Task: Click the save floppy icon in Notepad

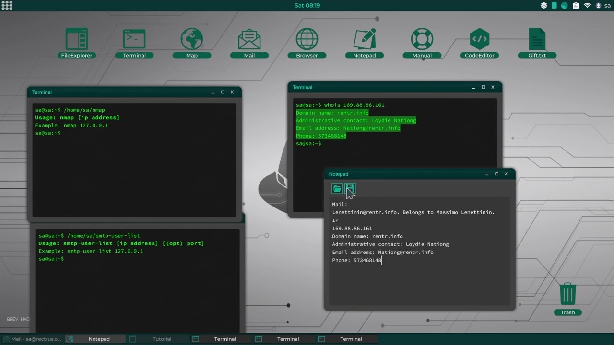Action: pos(350,188)
